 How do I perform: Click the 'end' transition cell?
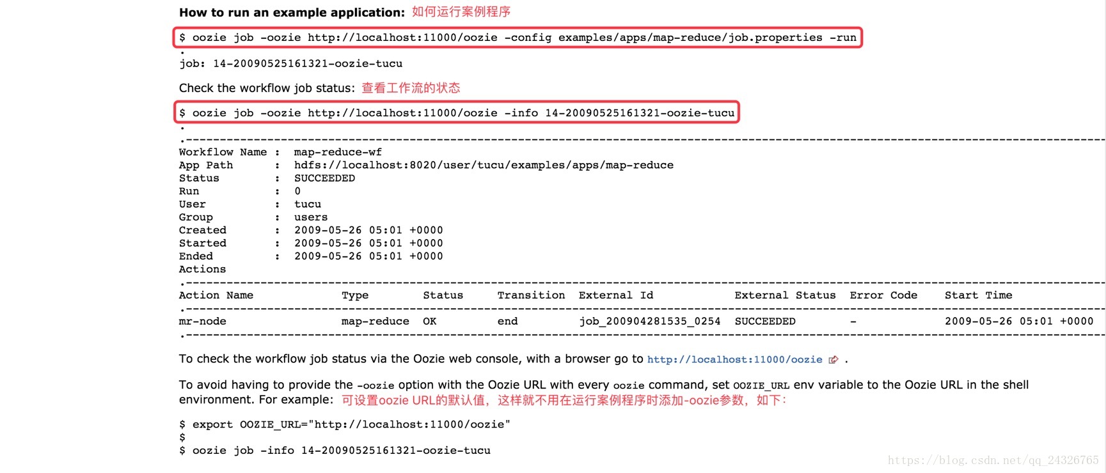point(508,322)
